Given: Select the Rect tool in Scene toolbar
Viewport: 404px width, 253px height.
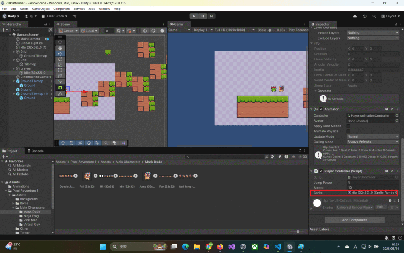Looking at the screenshot, I should pyautogui.click(x=60, y=70).
